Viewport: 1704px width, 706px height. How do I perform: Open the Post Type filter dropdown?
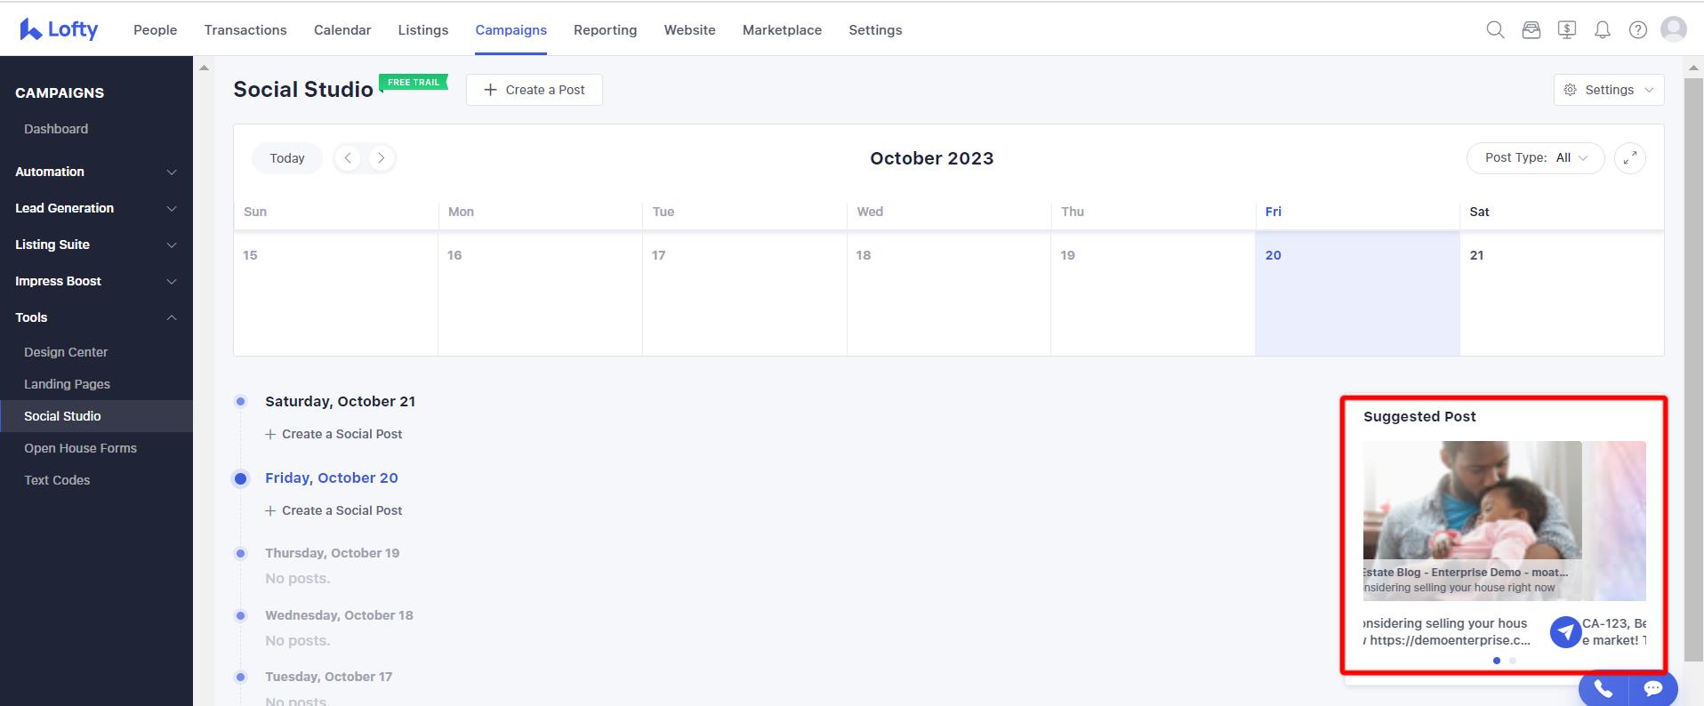point(1535,158)
